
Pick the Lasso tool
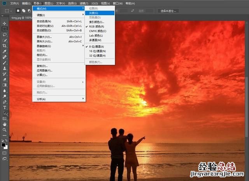point(5,34)
